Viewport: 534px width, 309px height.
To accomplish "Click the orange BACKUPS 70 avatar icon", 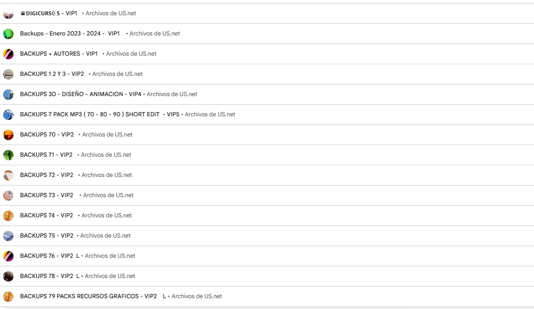I will coord(8,135).
